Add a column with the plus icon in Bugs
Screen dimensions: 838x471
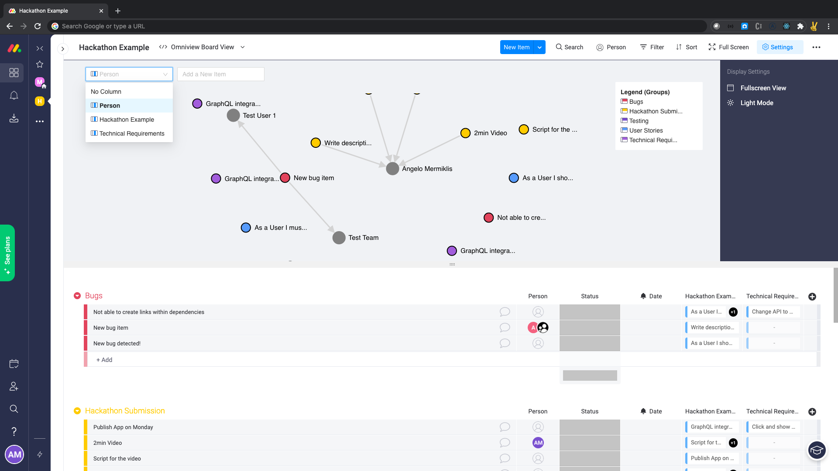[812, 297]
